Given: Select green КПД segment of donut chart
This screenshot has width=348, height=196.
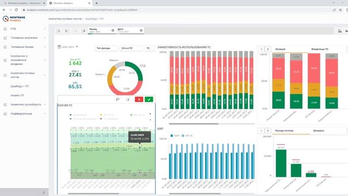Looking at the screenshot, I should pyautogui.click(x=136, y=69).
